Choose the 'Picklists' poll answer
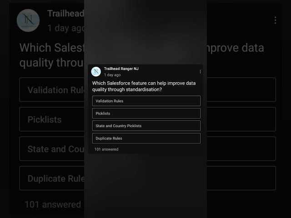Viewport: 291px width, 218px height. pos(146,113)
